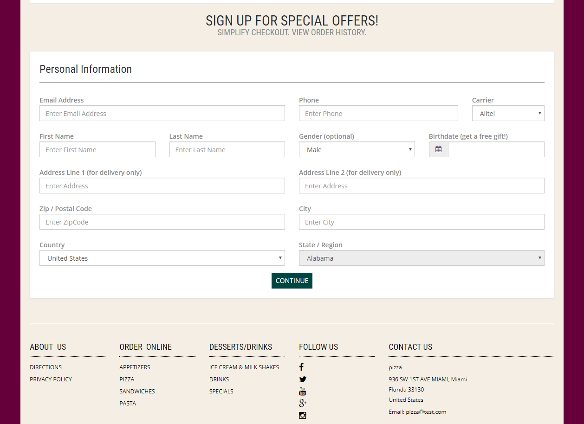
Task: Select the Country dropdown
Action: (162, 258)
